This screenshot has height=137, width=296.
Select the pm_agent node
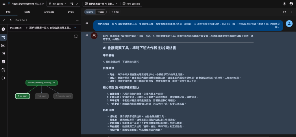click(23, 96)
